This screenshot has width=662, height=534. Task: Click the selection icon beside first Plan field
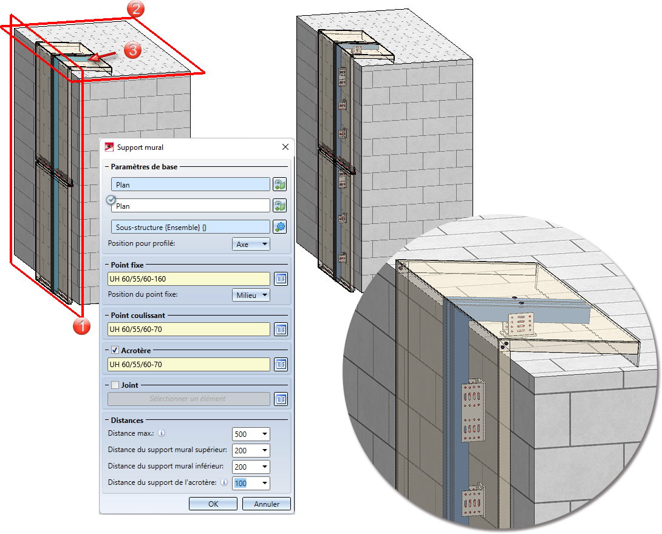pyautogui.click(x=279, y=184)
